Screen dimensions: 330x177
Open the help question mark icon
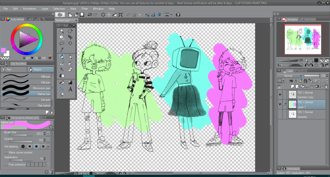pos(178,15)
